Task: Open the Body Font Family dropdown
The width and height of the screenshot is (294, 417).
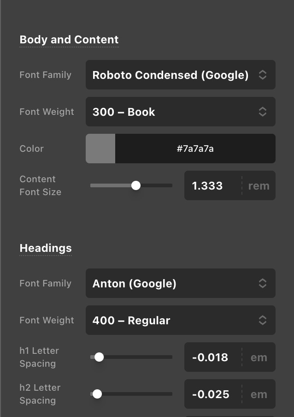Action: [x=171, y=75]
